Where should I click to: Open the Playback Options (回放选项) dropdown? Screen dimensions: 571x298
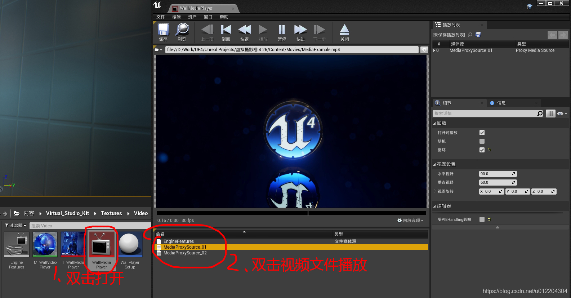(411, 221)
